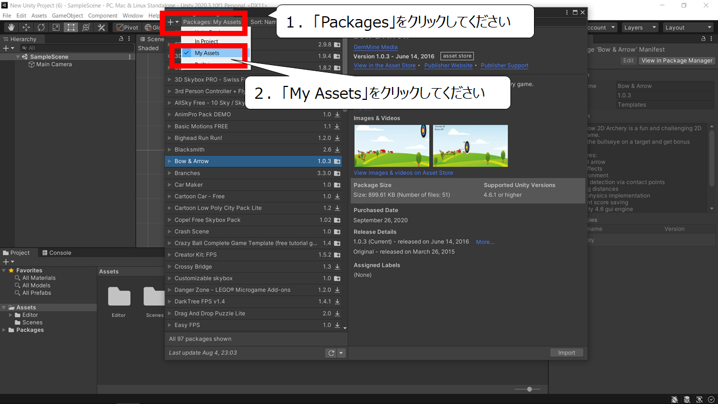Image resolution: width=718 pixels, height=404 pixels.
Task: Open View images & videos on Asset Store
Action: [403, 173]
